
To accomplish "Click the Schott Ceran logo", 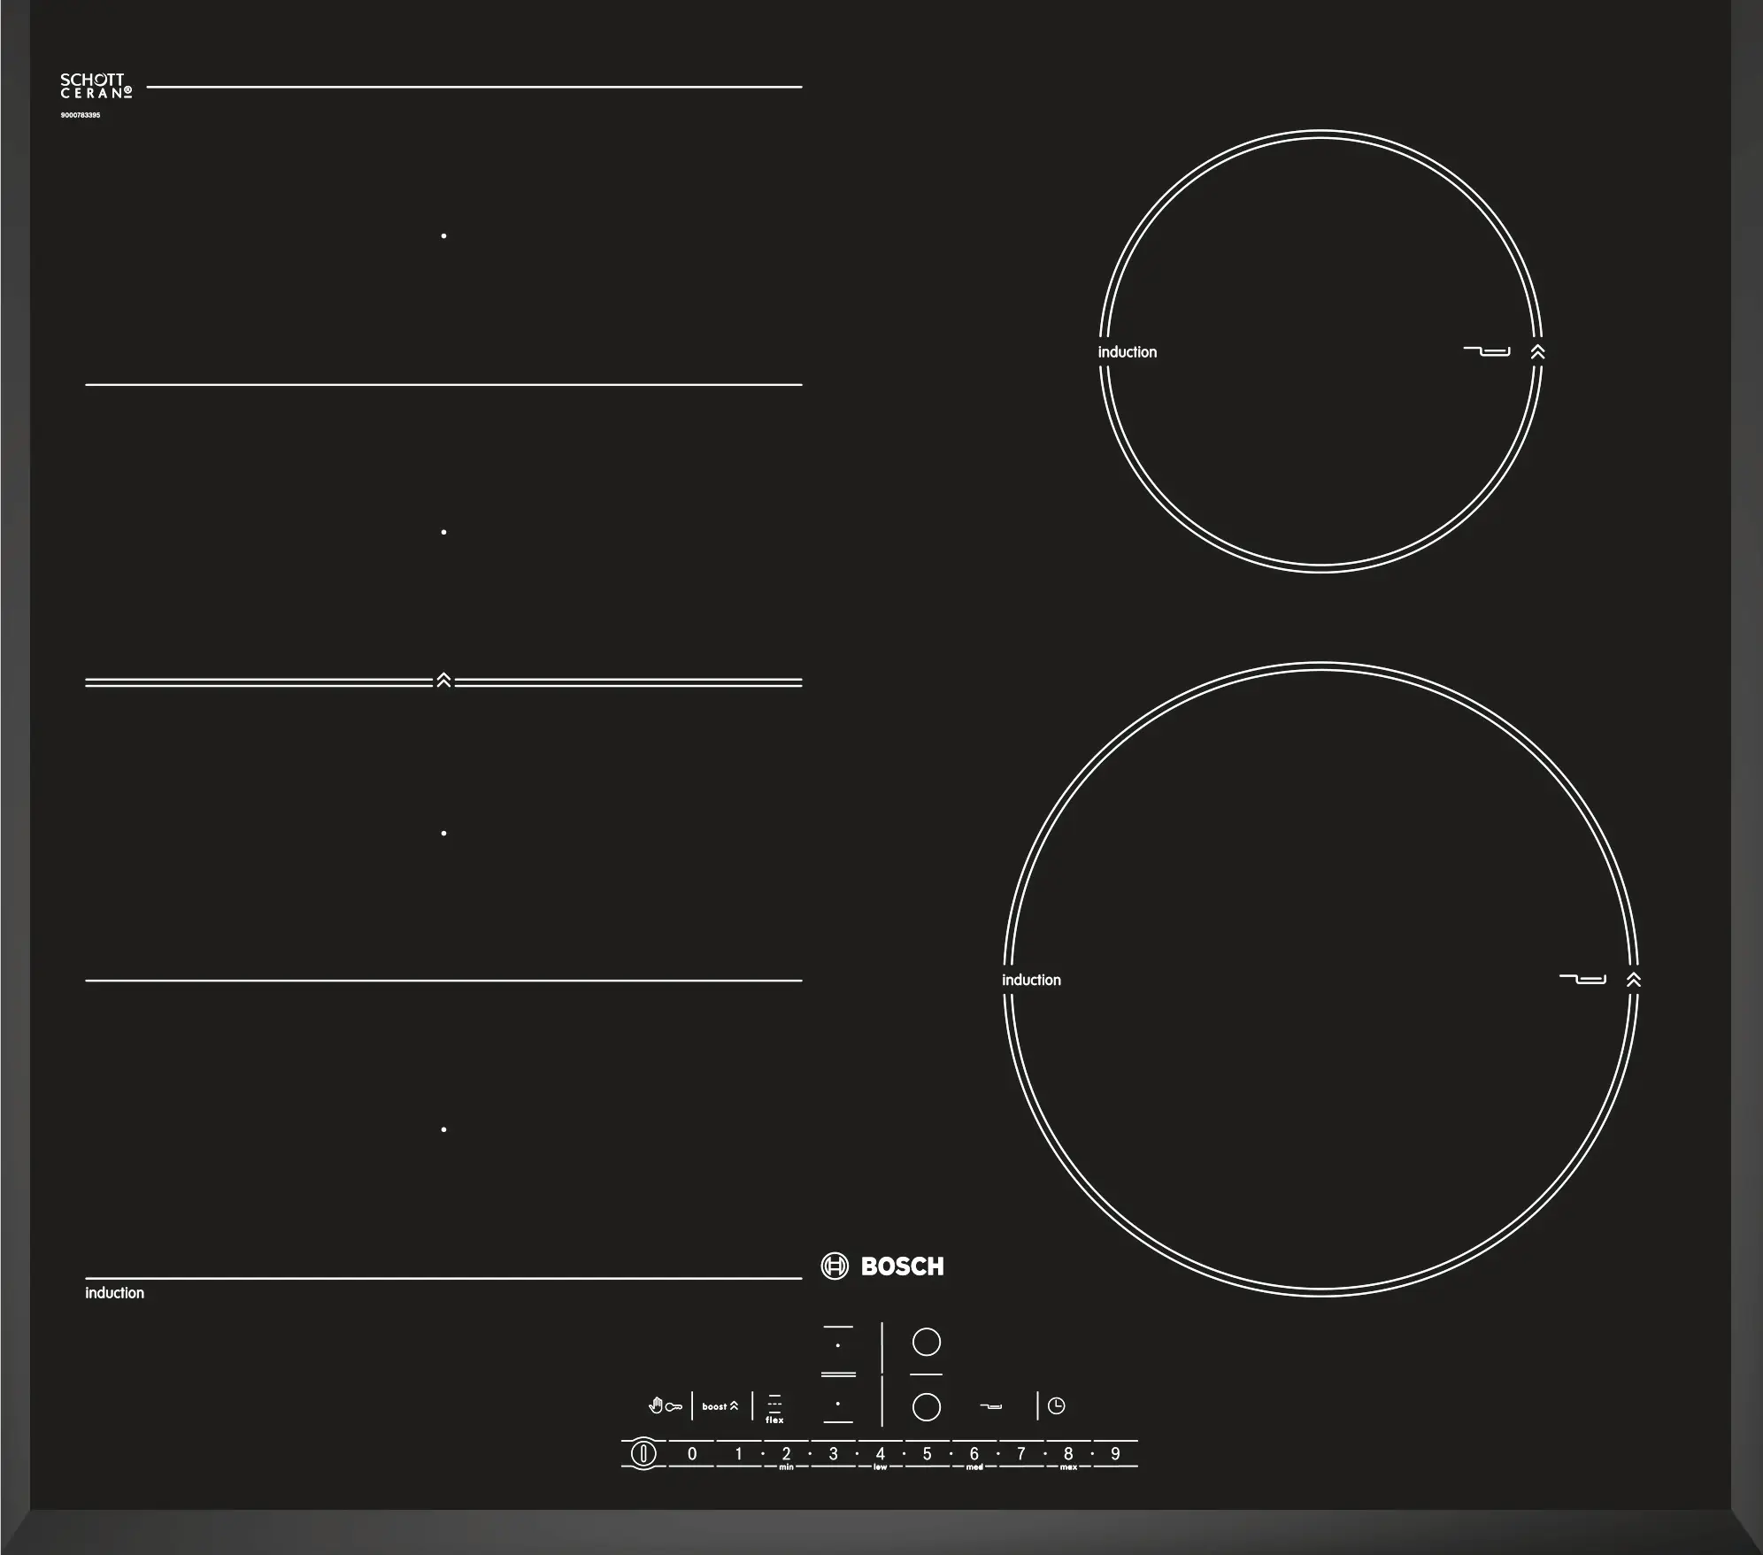I will tap(96, 86).
